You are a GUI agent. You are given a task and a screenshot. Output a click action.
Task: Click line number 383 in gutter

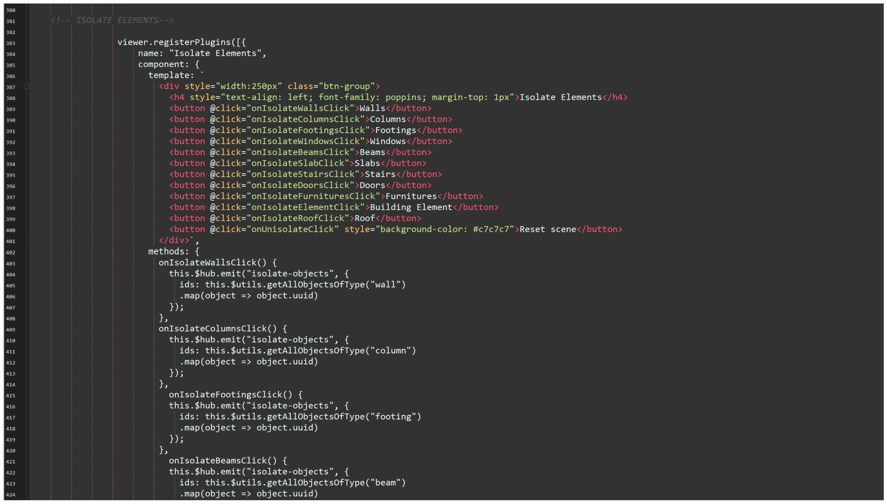[11, 43]
